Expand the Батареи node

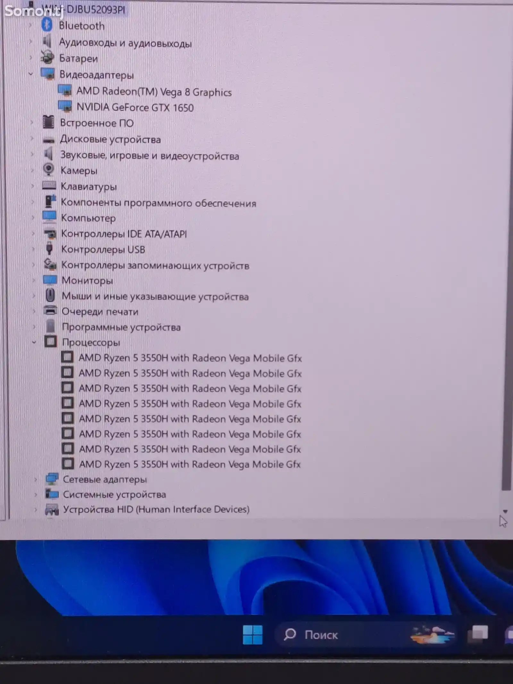(x=31, y=58)
